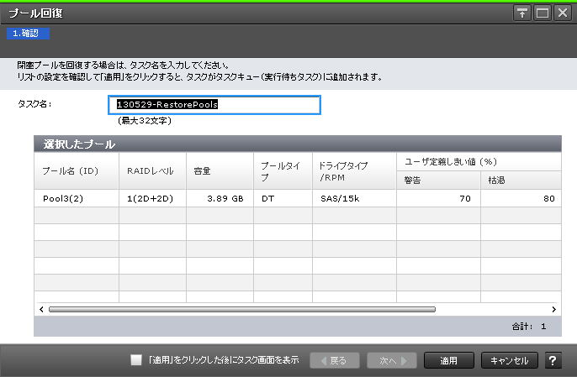The height and width of the screenshot is (377, 577).
Task: Sort by RAIDレベル column header
Action: tap(153, 170)
